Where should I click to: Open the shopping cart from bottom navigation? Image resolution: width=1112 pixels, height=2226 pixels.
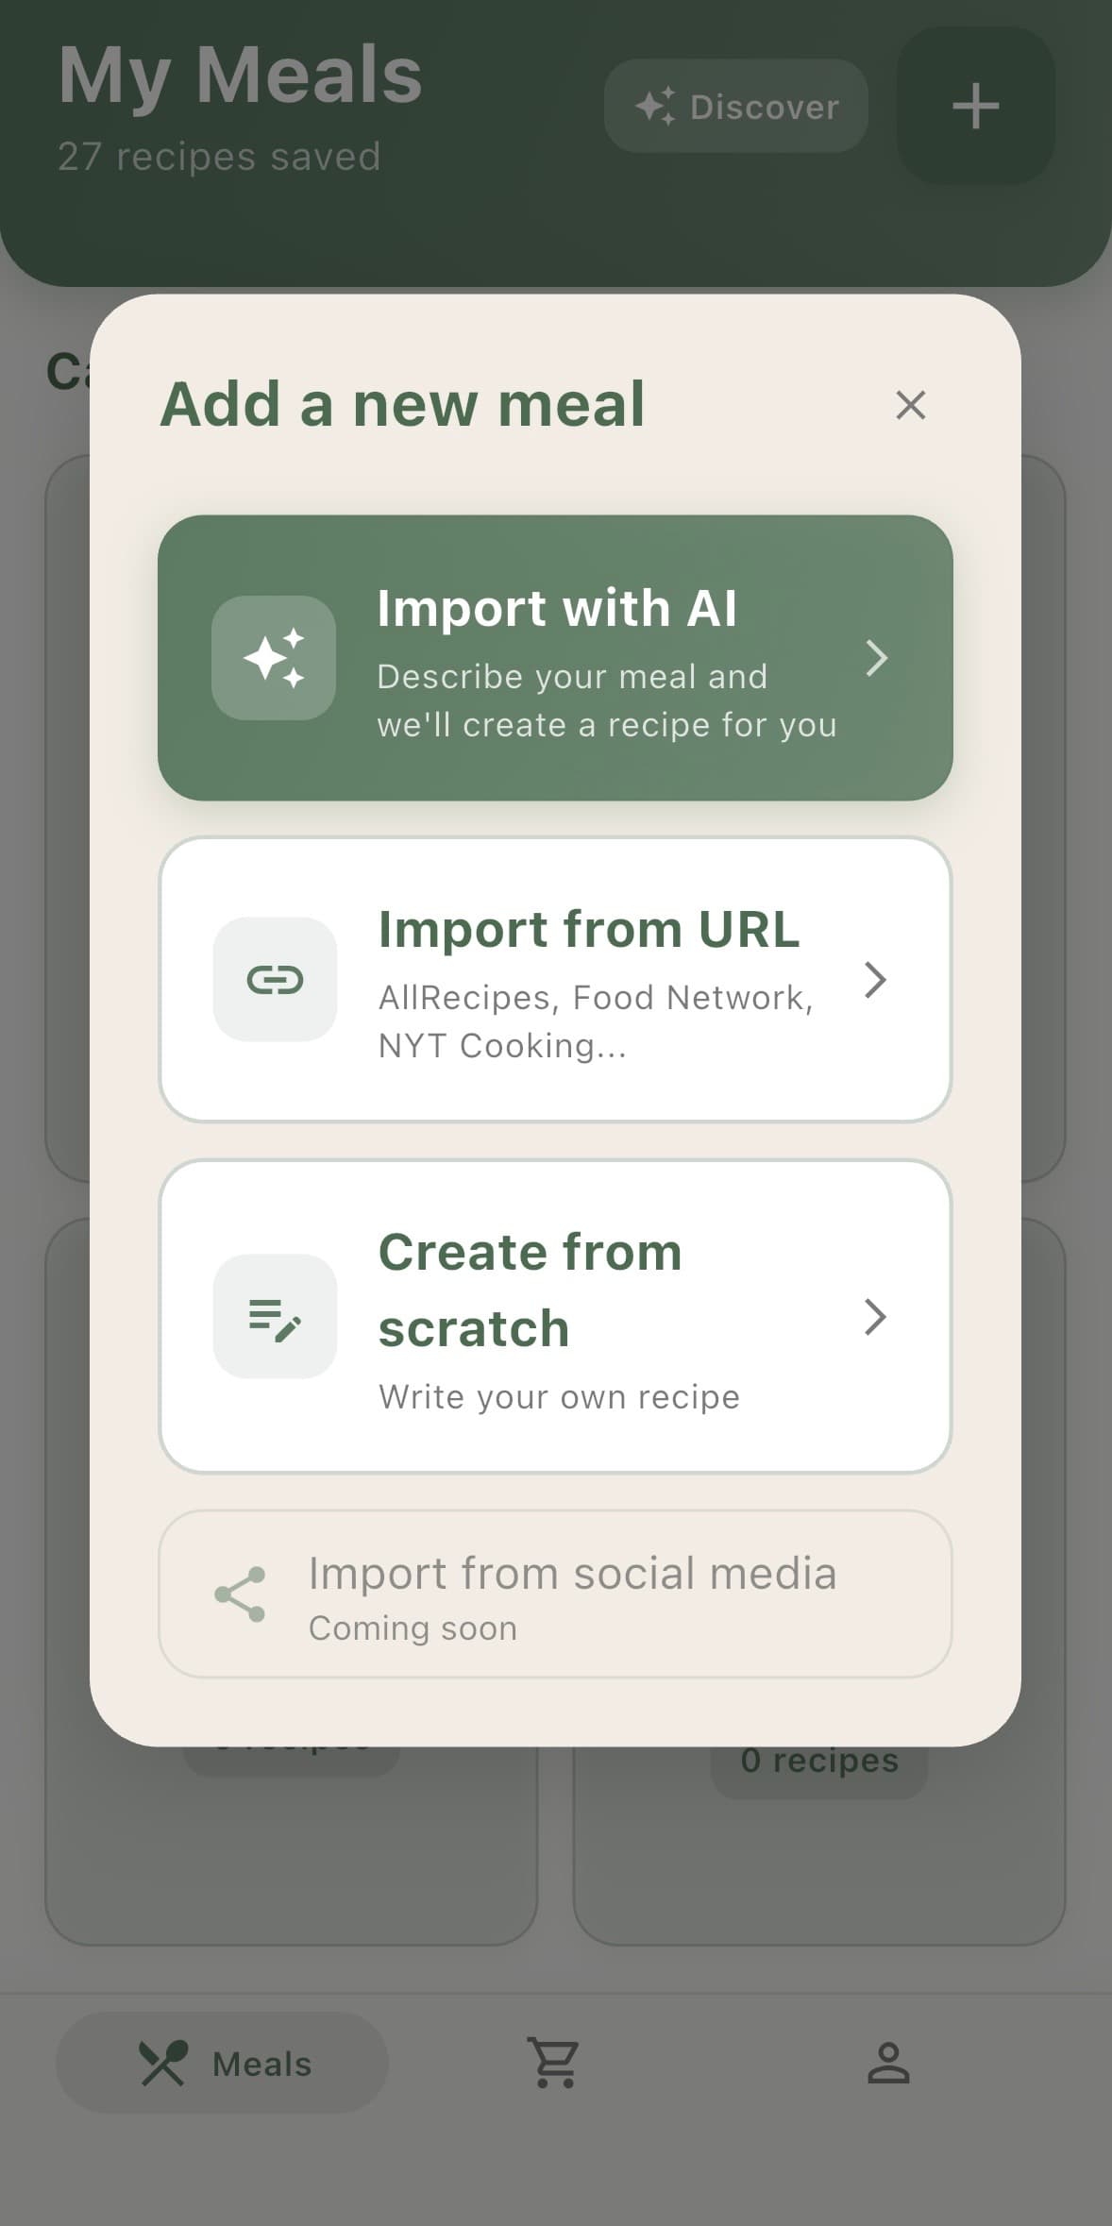(555, 2063)
